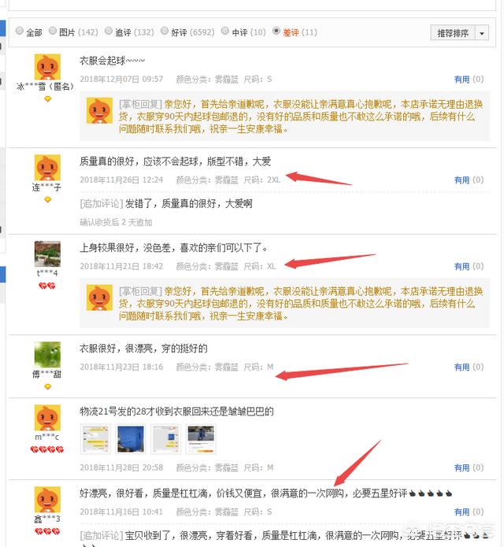Click avatar icon of reviewer m***c
The width and height of the screenshot is (504, 547).
pos(47,418)
